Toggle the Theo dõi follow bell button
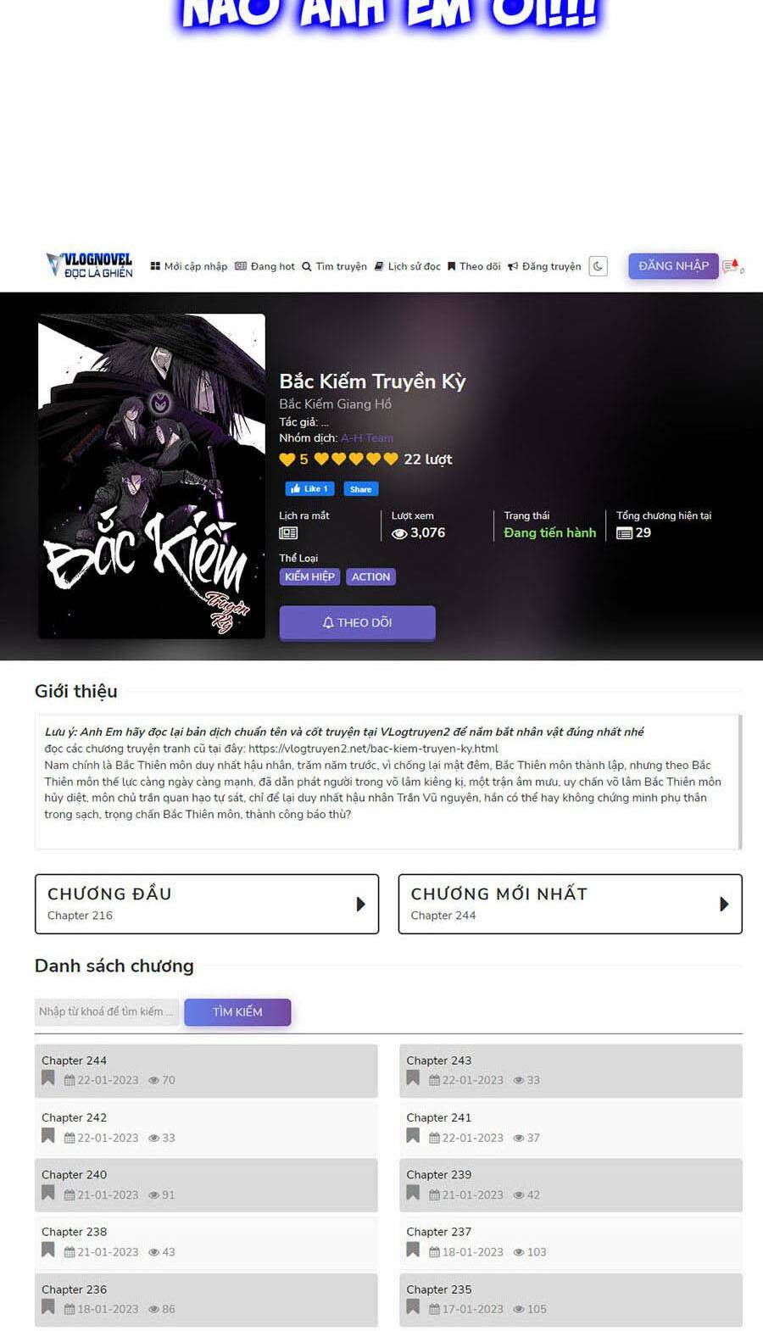This screenshot has width=763, height=1331. [357, 622]
